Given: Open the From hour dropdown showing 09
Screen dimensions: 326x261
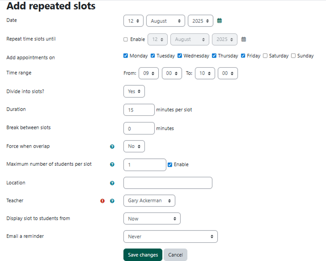Looking at the screenshot, I should [148, 73].
